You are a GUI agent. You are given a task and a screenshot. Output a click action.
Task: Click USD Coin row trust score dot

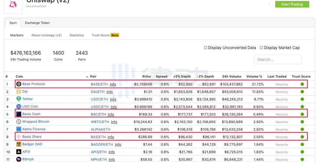(x=302, y=107)
